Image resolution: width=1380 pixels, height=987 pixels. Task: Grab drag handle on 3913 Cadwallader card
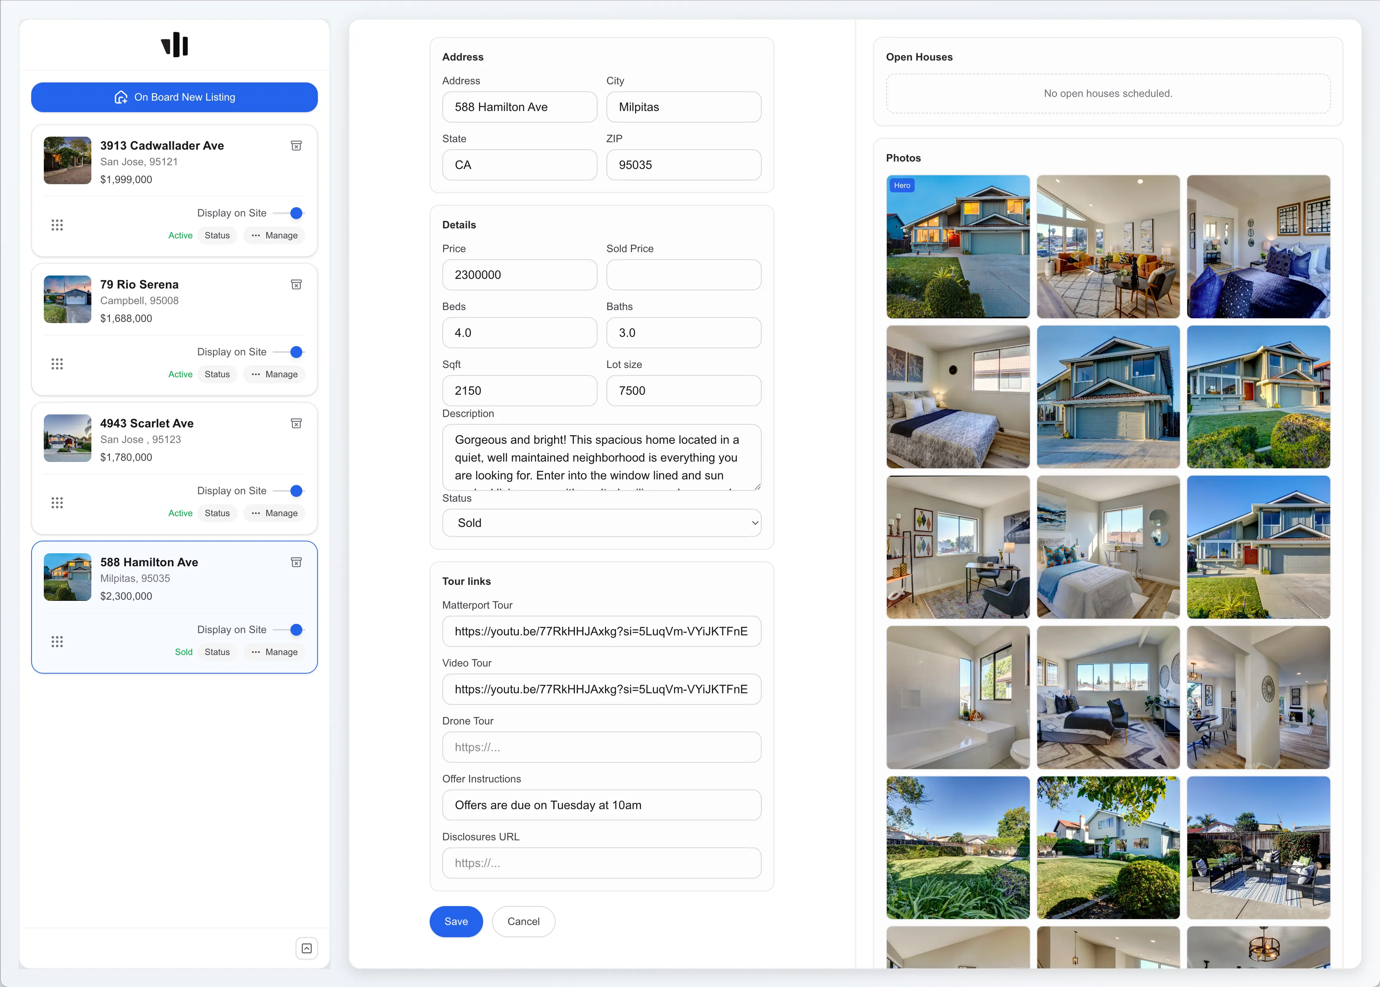pyautogui.click(x=57, y=225)
